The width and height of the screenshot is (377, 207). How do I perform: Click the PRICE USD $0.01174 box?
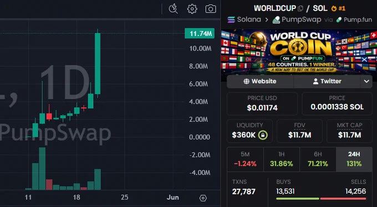coord(262,103)
